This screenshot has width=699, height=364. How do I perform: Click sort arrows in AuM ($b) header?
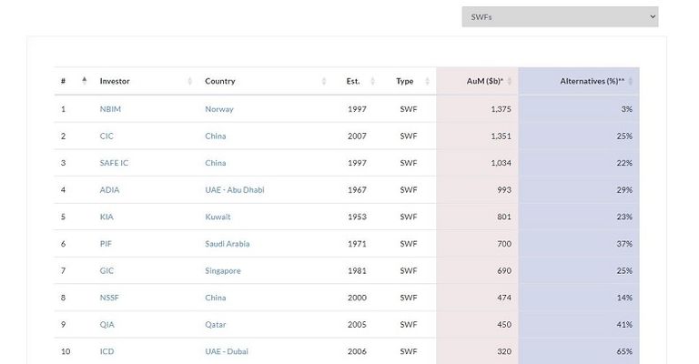click(511, 81)
